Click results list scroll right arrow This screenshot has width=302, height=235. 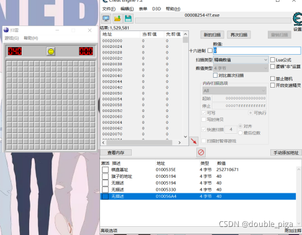180,142
